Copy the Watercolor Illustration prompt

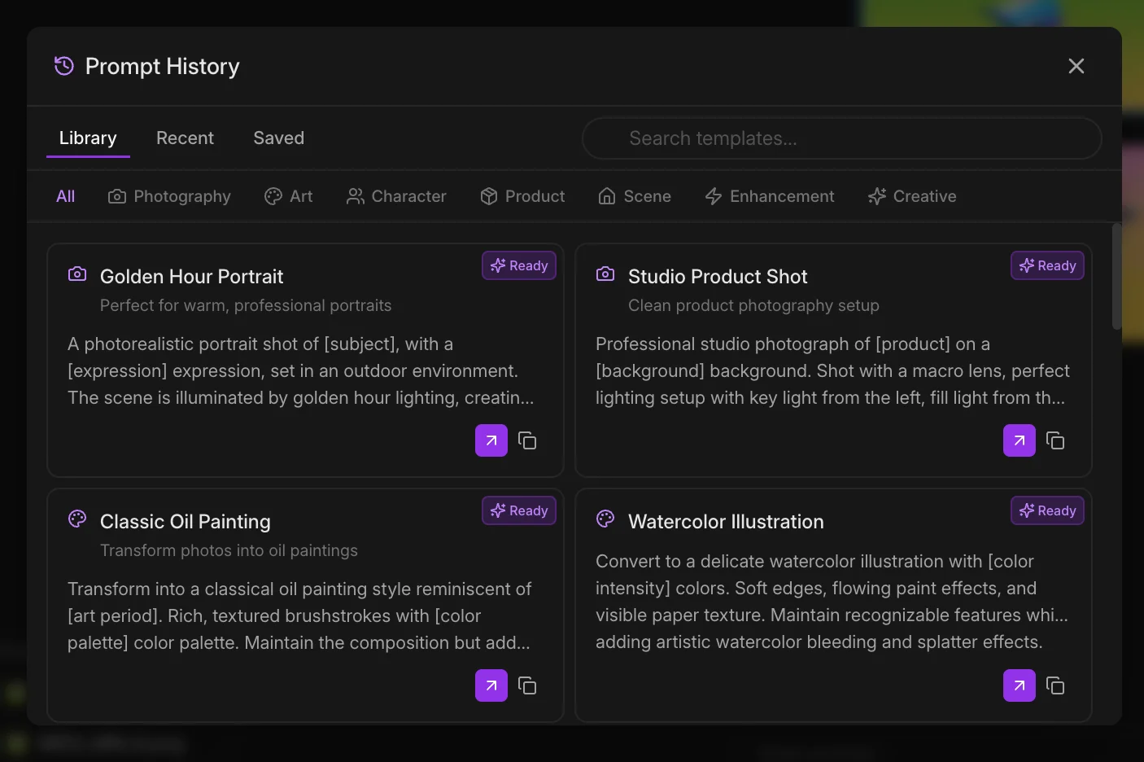[x=1055, y=685]
